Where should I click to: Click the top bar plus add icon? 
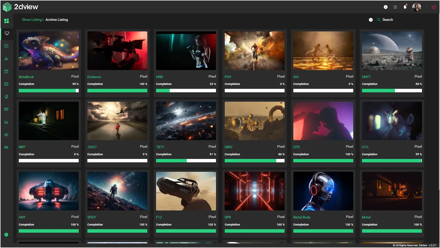(x=386, y=7)
